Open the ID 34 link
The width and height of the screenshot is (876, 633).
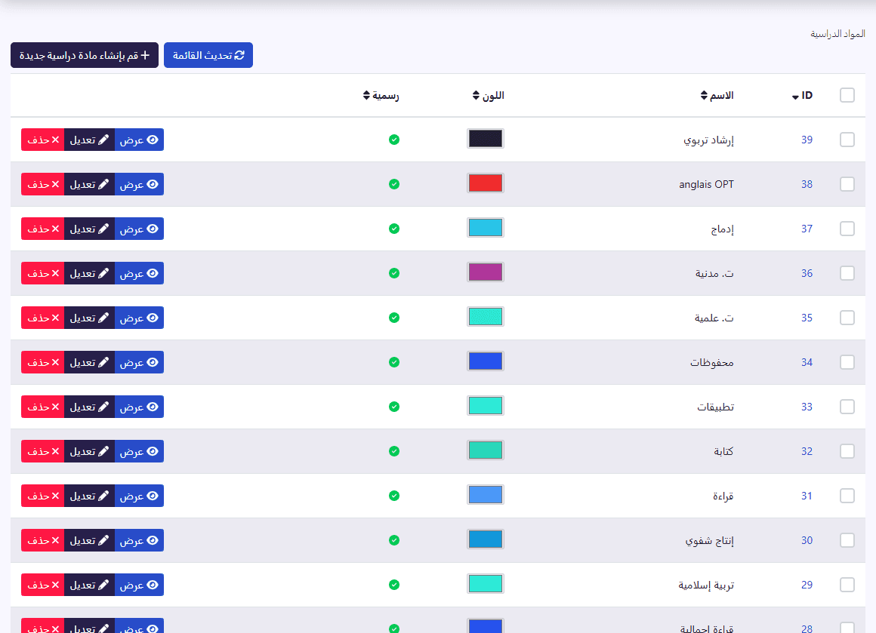[x=807, y=362]
